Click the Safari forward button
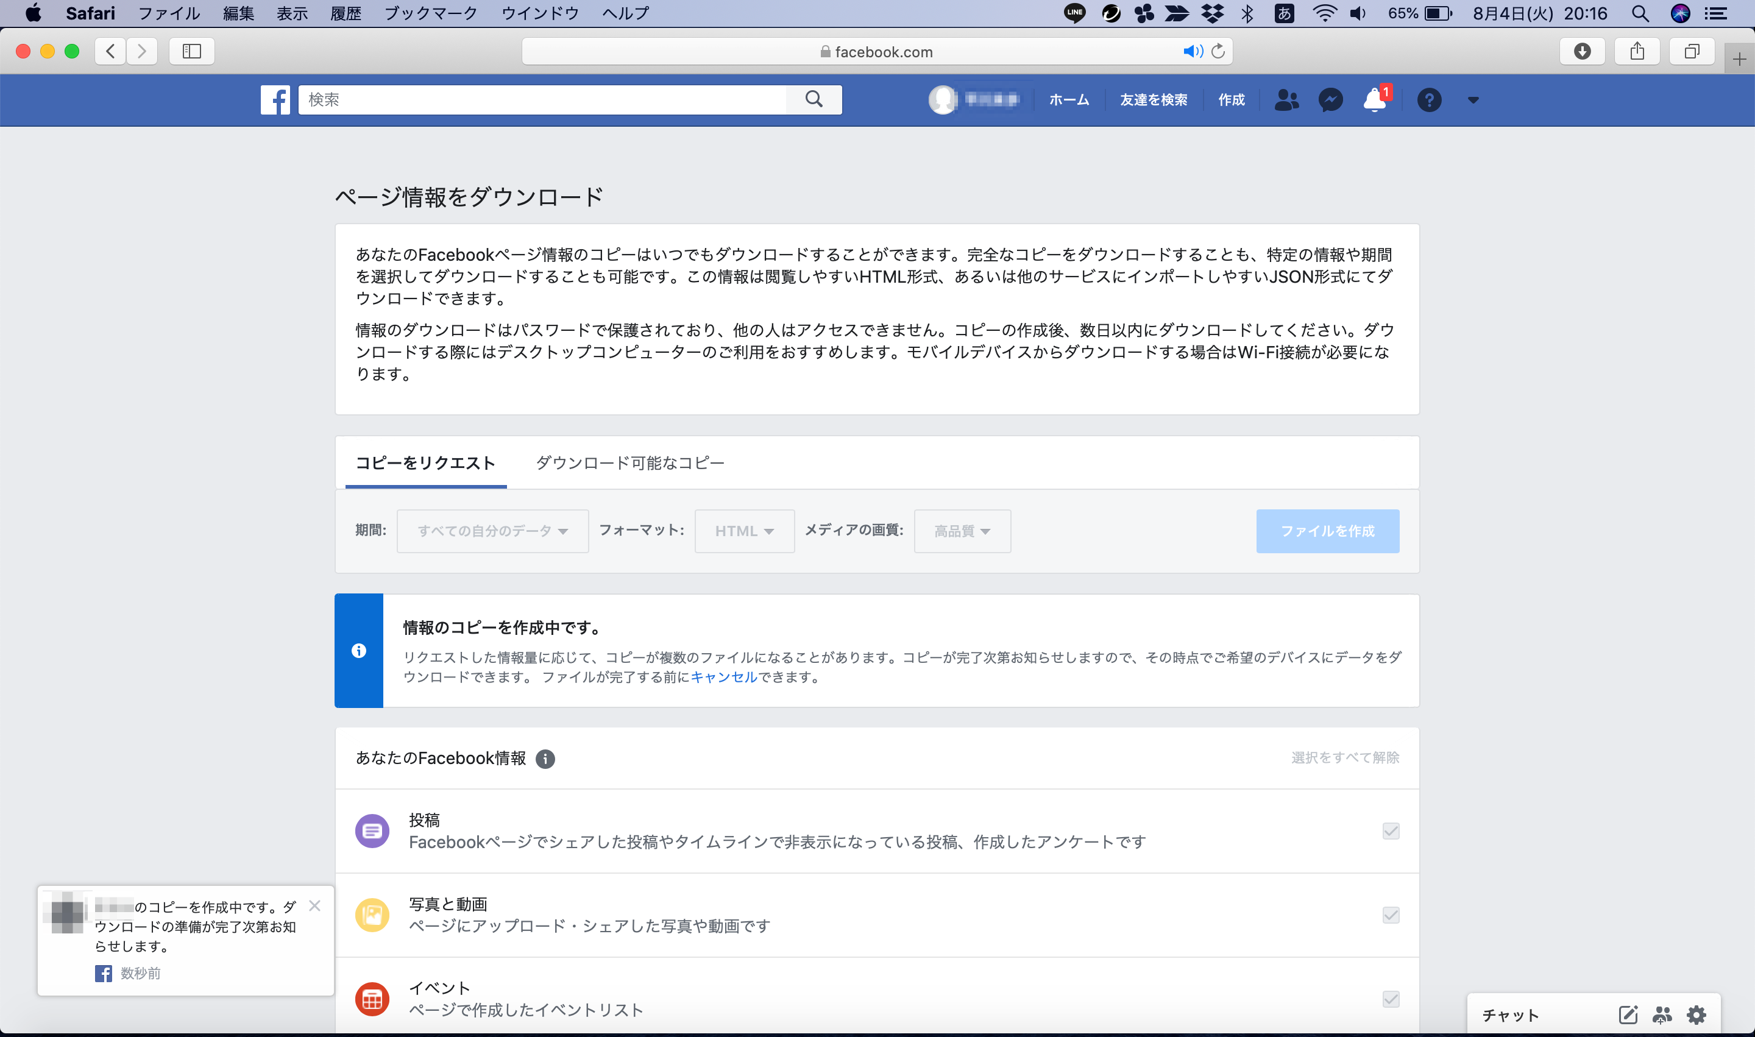Viewport: 1755px width, 1037px height. pyautogui.click(x=142, y=51)
